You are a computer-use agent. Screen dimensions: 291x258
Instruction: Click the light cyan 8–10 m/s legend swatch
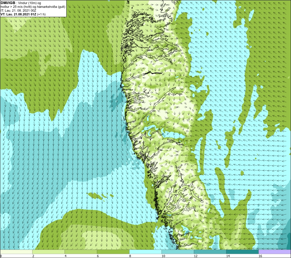pos(145,252)
